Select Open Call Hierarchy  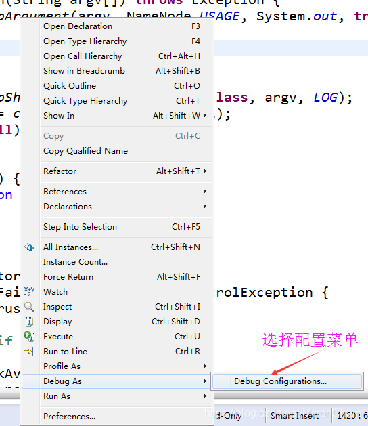[x=117, y=56]
